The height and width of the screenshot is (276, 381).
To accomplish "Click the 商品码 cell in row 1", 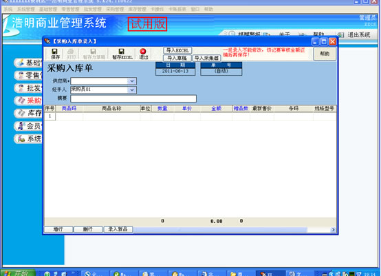I will [69, 116].
